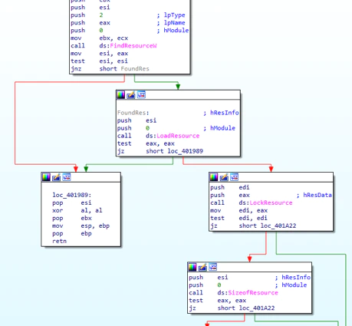Click the 'FoundRes:' label in the second node

133,113
